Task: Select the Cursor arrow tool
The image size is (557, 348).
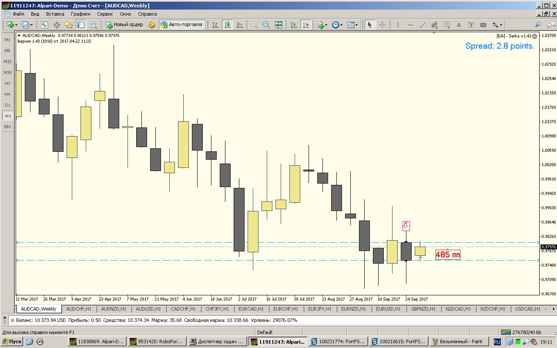Action: click(x=370, y=25)
